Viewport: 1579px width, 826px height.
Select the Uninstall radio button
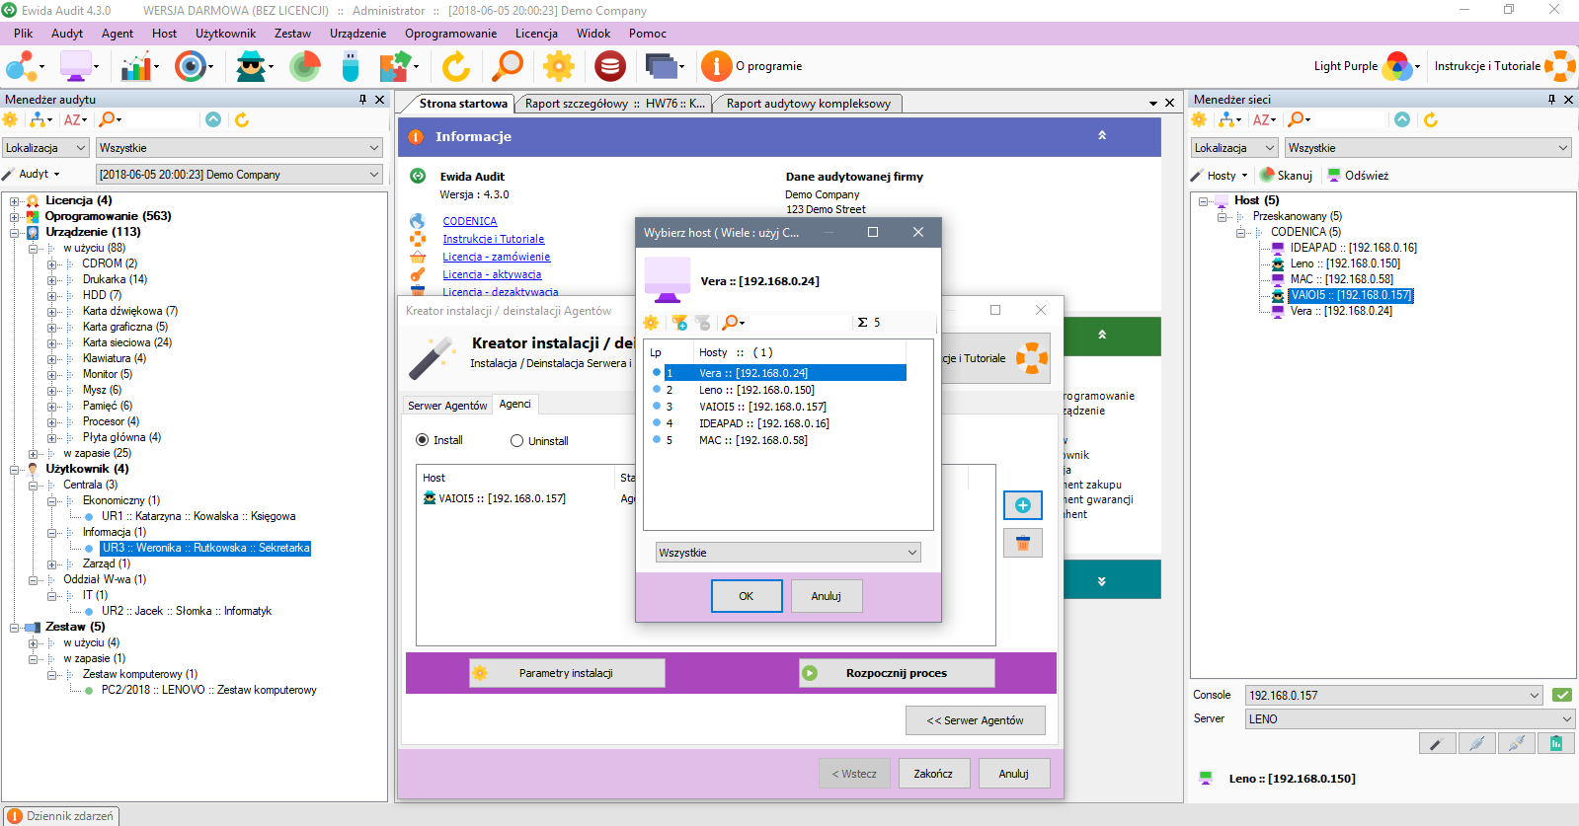tap(516, 441)
